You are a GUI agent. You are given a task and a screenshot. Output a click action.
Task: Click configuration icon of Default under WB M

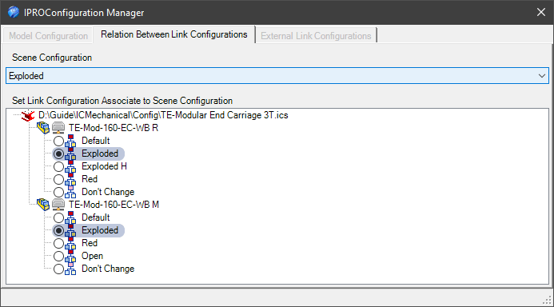click(70, 217)
